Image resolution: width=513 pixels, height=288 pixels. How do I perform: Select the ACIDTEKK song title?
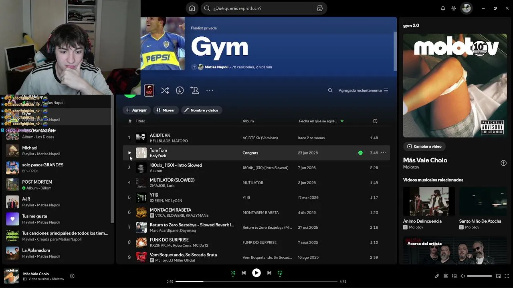click(160, 136)
